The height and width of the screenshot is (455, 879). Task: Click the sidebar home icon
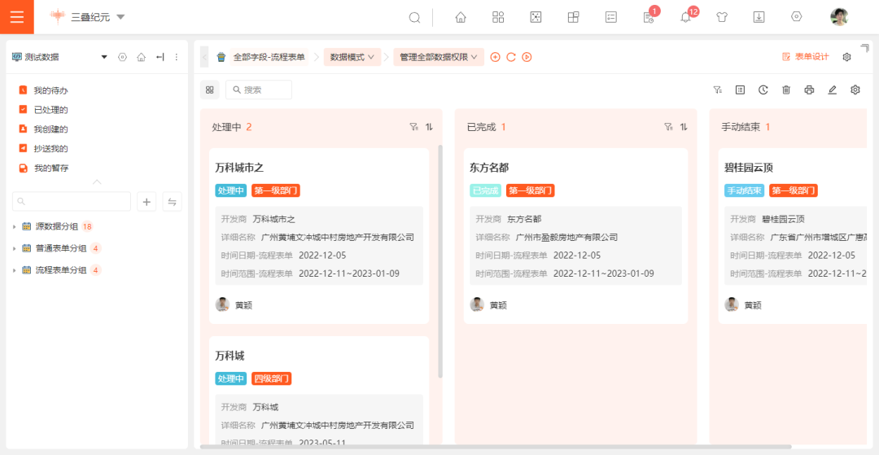coord(142,57)
